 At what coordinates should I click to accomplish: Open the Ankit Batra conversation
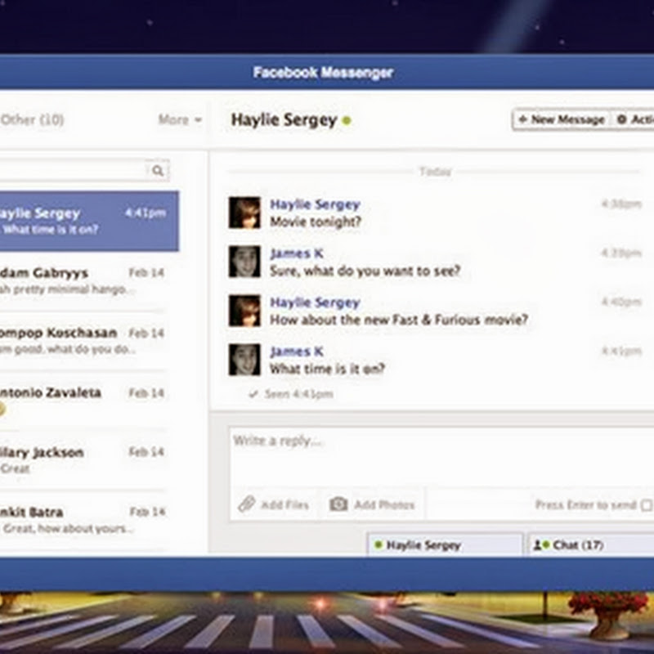[x=83, y=520]
